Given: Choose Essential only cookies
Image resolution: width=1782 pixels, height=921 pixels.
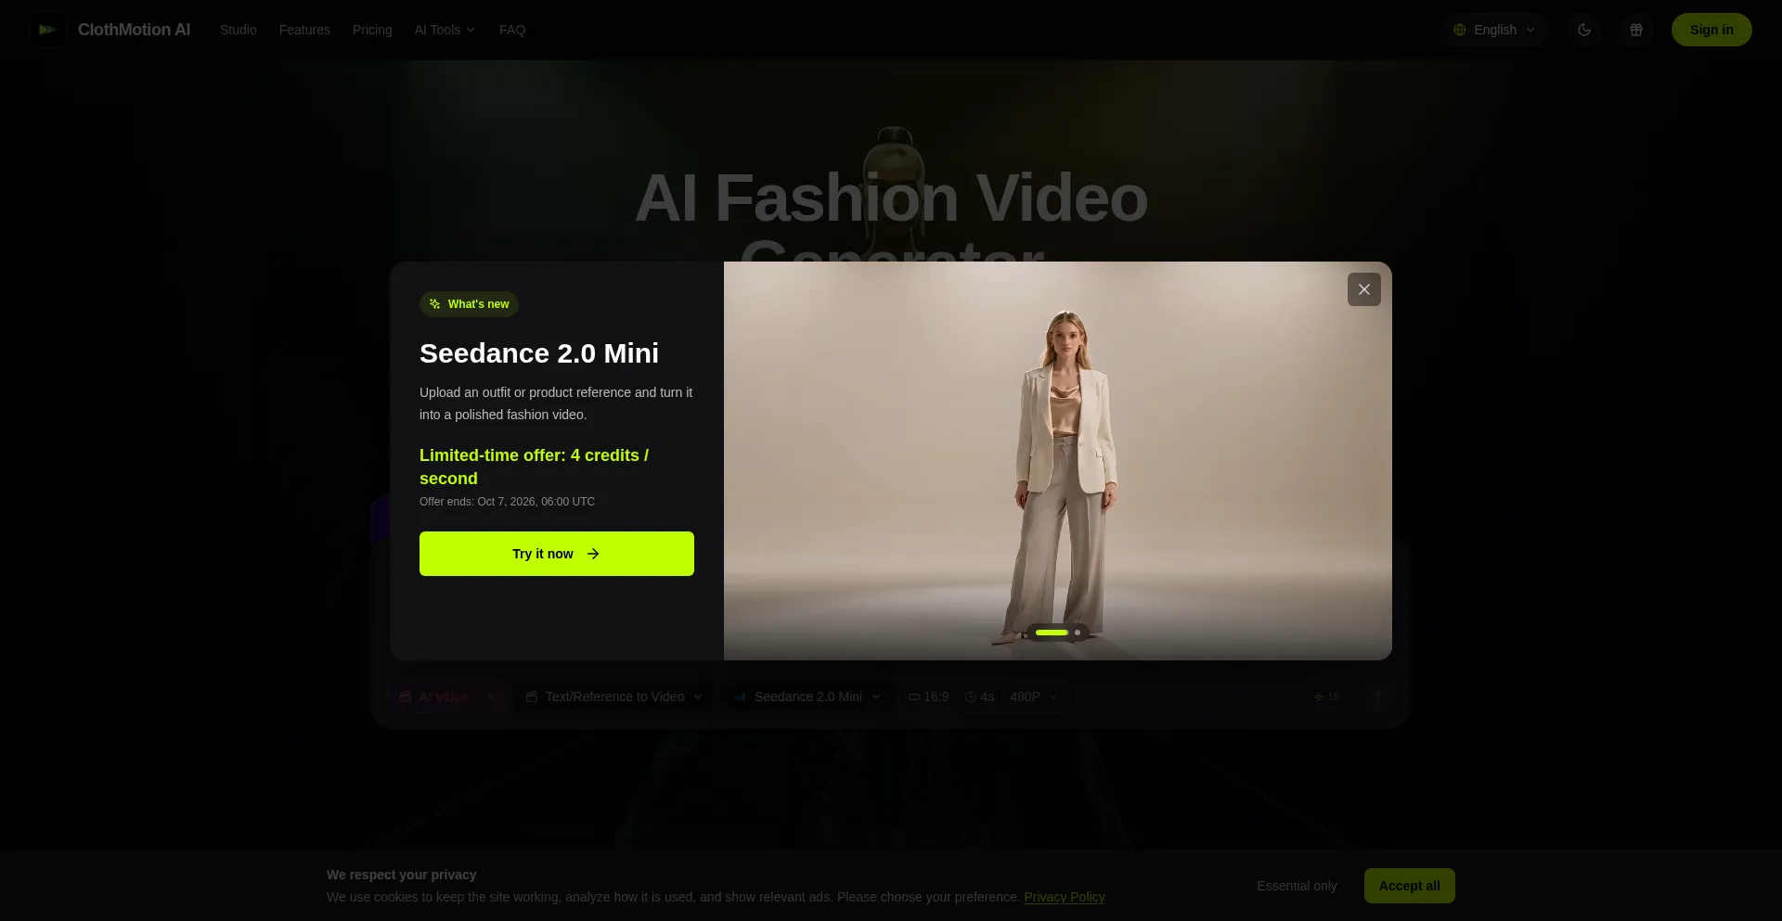Looking at the screenshot, I should pos(1297,886).
